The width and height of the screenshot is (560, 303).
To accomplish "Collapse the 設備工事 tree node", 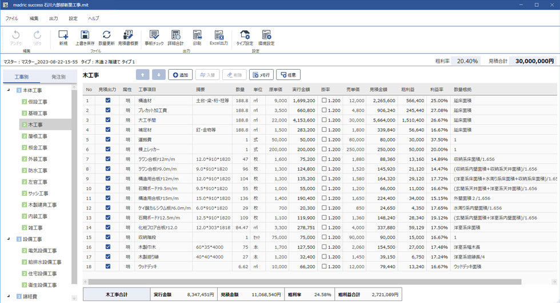I will coord(9,239).
